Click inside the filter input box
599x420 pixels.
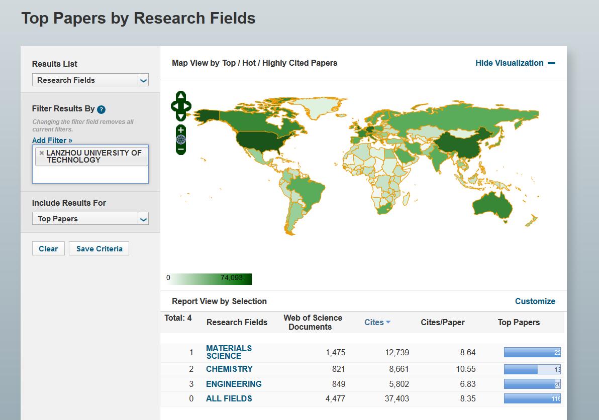click(90, 175)
